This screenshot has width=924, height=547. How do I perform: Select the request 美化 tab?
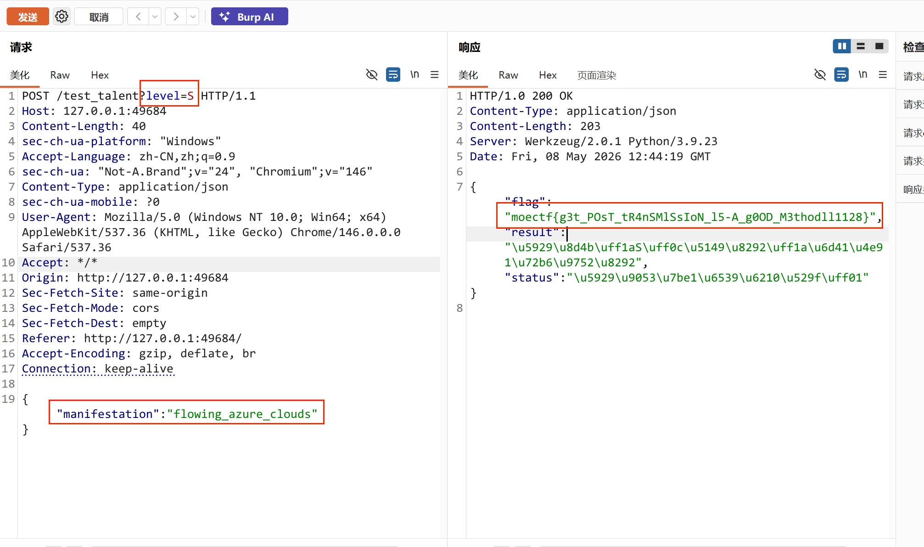[20, 75]
